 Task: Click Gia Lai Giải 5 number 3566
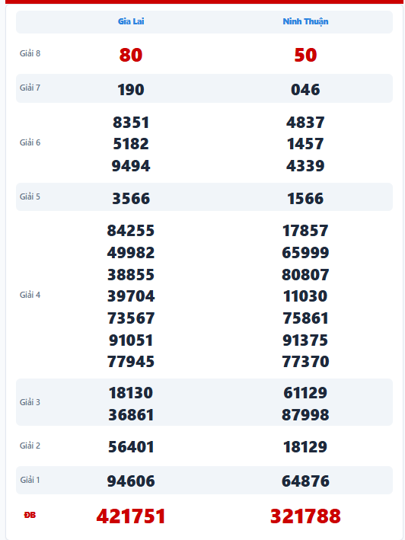click(x=131, y=198)
